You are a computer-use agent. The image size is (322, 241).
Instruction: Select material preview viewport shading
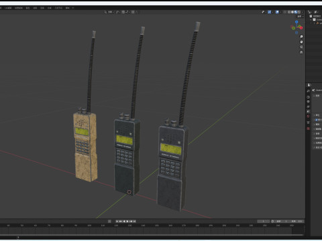(296, 12)
